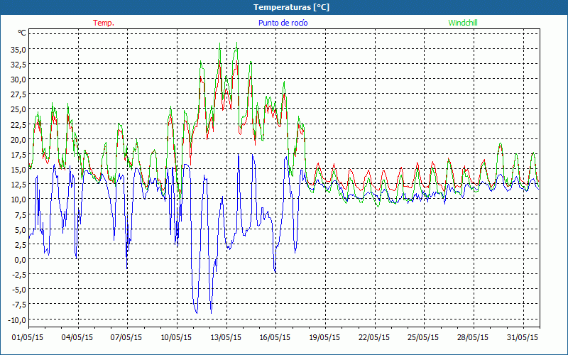Screen dimensions: 568x355
Task: Click the '07/05/15' date label
Action: click(x=126, y=338)
